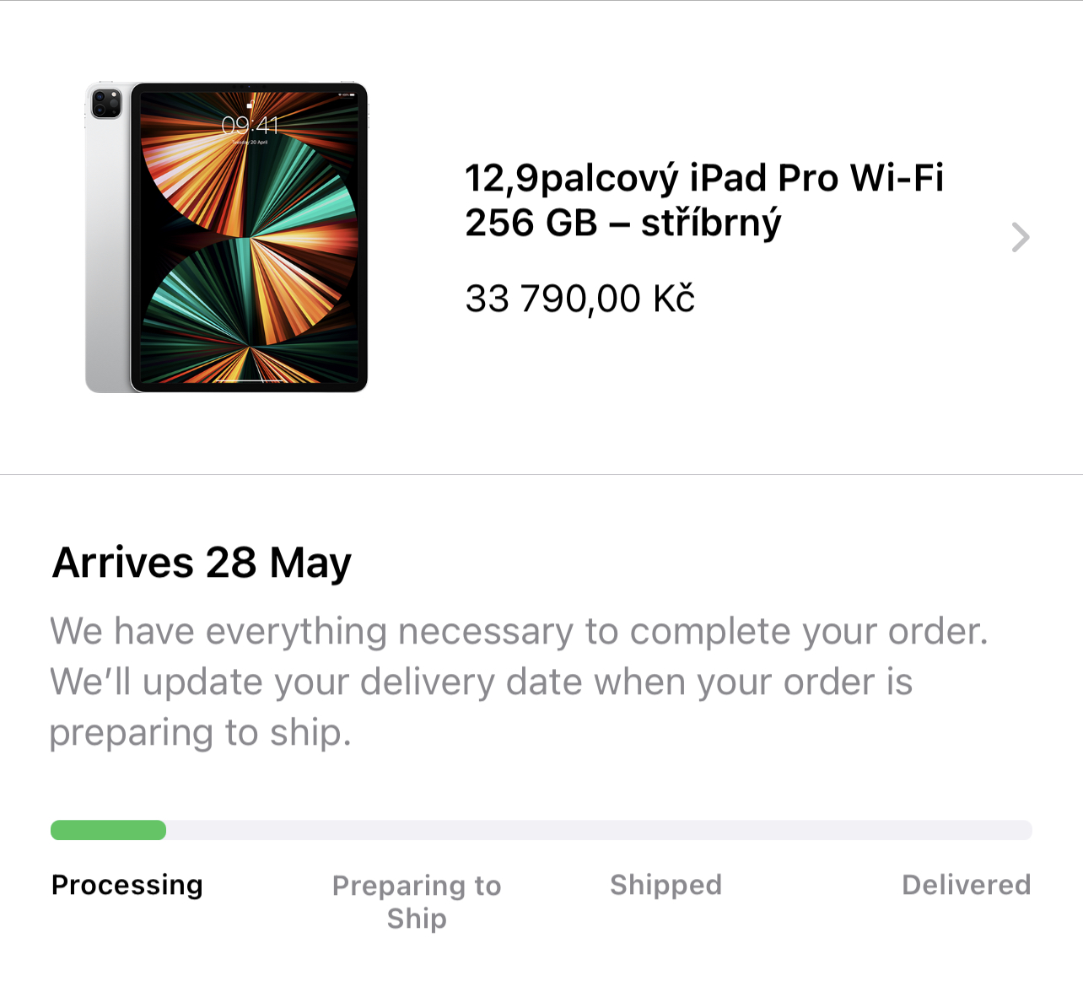Click the 09:41 clock on the iPad screen

click(x=250, y=126)
